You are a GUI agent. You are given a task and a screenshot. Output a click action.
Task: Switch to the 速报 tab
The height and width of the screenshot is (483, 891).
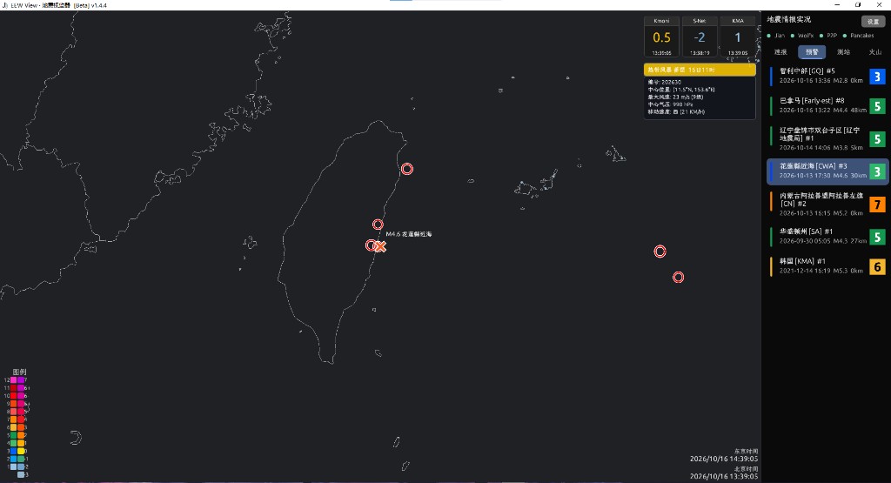coord(780,51)
